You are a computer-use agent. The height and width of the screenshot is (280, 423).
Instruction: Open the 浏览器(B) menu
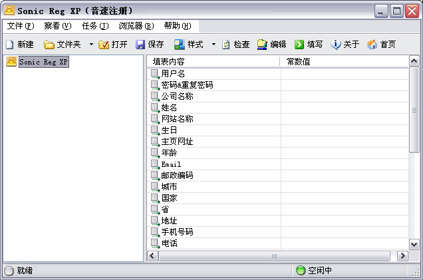point(136,26)
